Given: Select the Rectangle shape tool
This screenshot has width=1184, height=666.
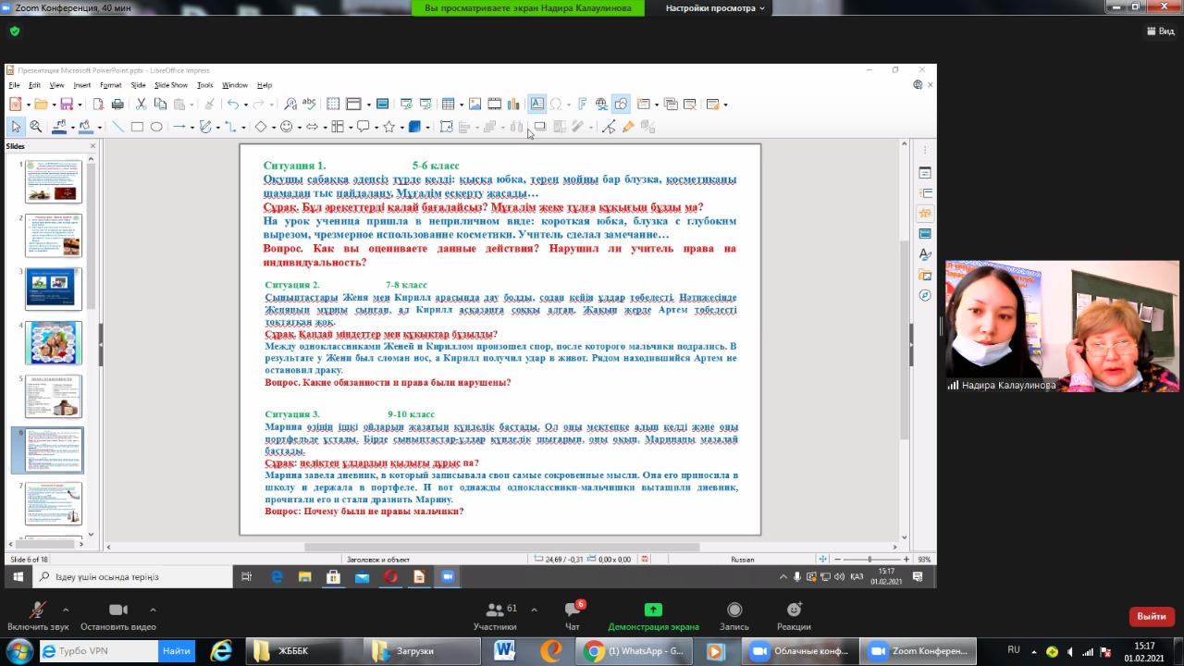Looking at the screenshot, I should click(137, 127).
